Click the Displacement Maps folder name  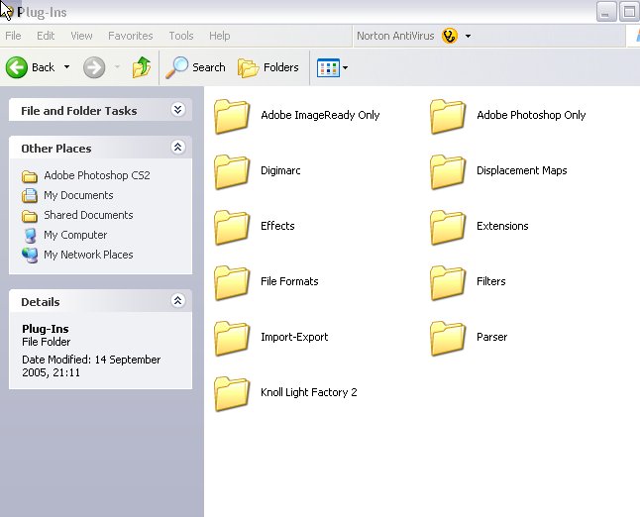pyautogui.click(x=522, y=170)
